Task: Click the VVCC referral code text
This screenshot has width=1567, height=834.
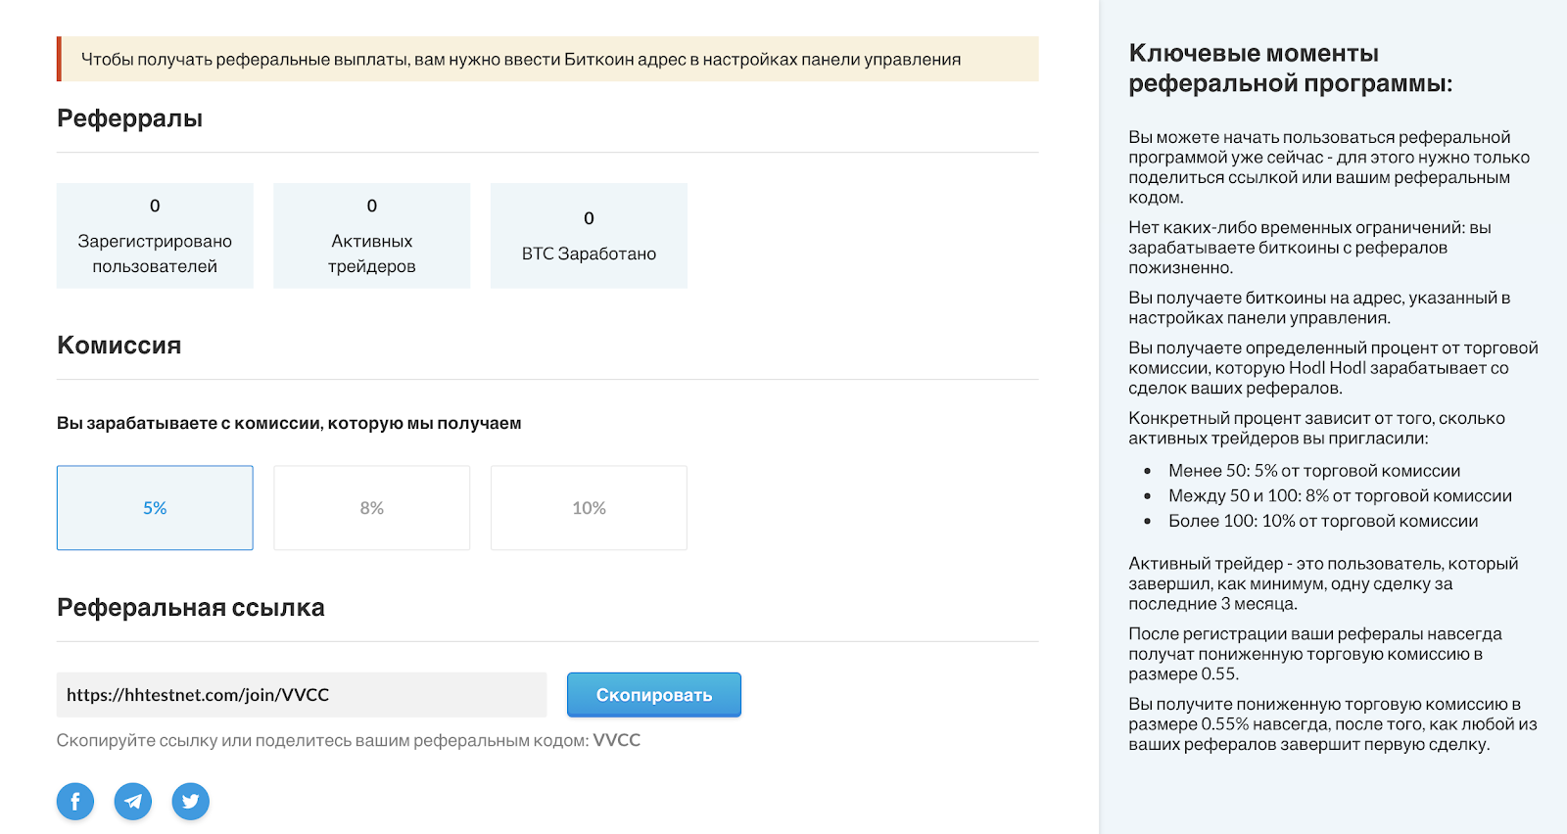Action: pos(617,741)
